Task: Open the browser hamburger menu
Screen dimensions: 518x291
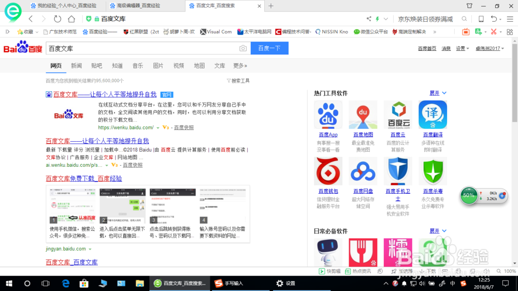Action: tap(510, 19)
